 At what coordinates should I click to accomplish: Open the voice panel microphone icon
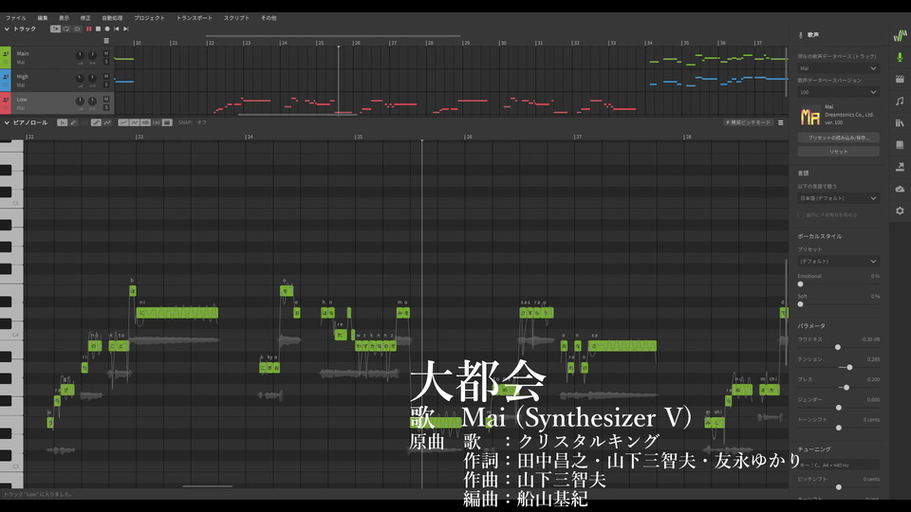pyautogui.click(x=900, y=57)
